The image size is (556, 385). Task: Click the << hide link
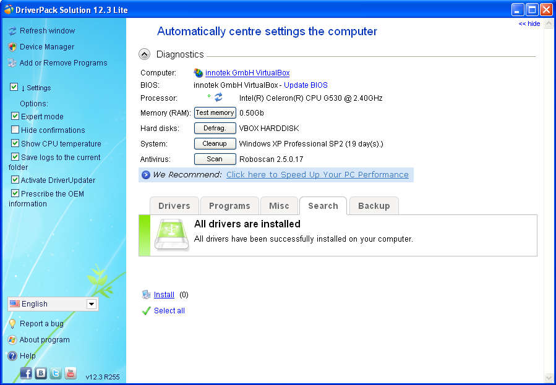(x=529, y=23)
